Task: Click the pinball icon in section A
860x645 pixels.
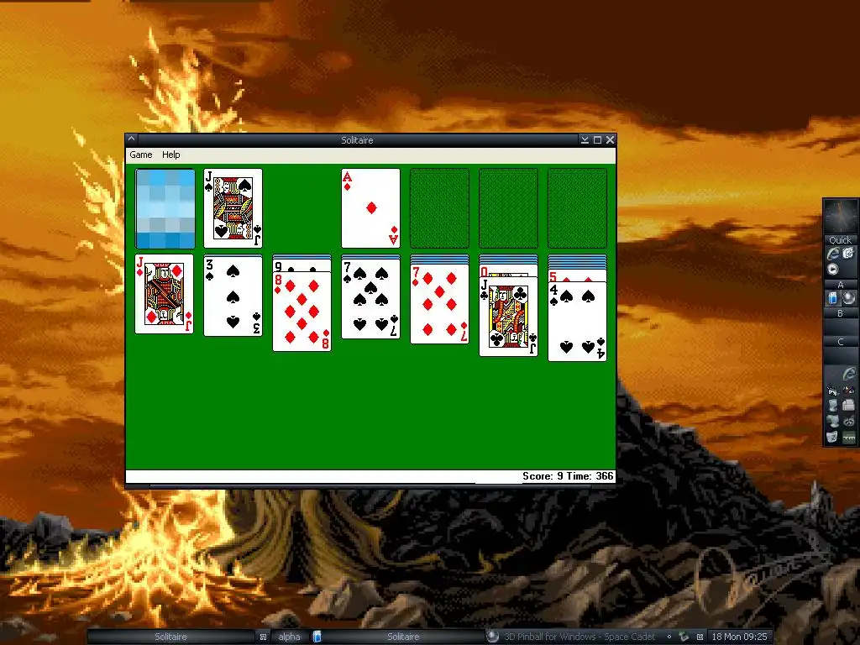Action: [848, 298]
